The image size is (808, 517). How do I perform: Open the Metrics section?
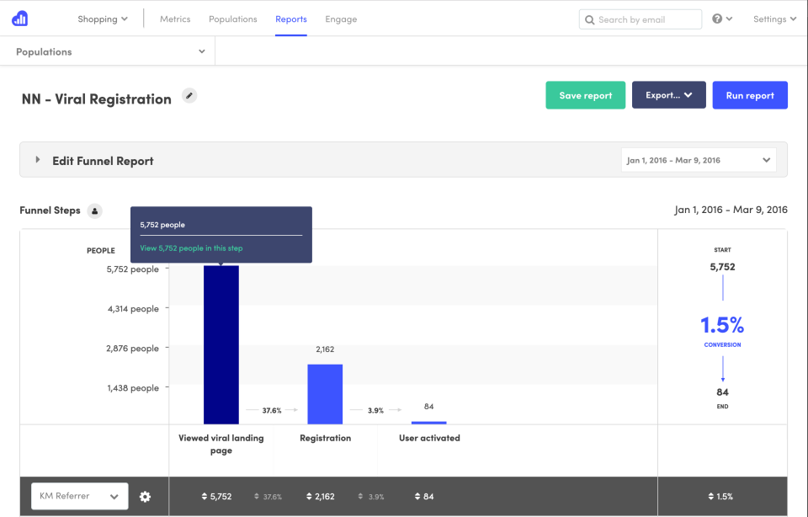click(175, 19)
